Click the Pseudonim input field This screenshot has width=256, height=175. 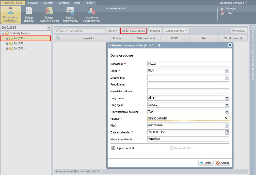coord(188,84)
